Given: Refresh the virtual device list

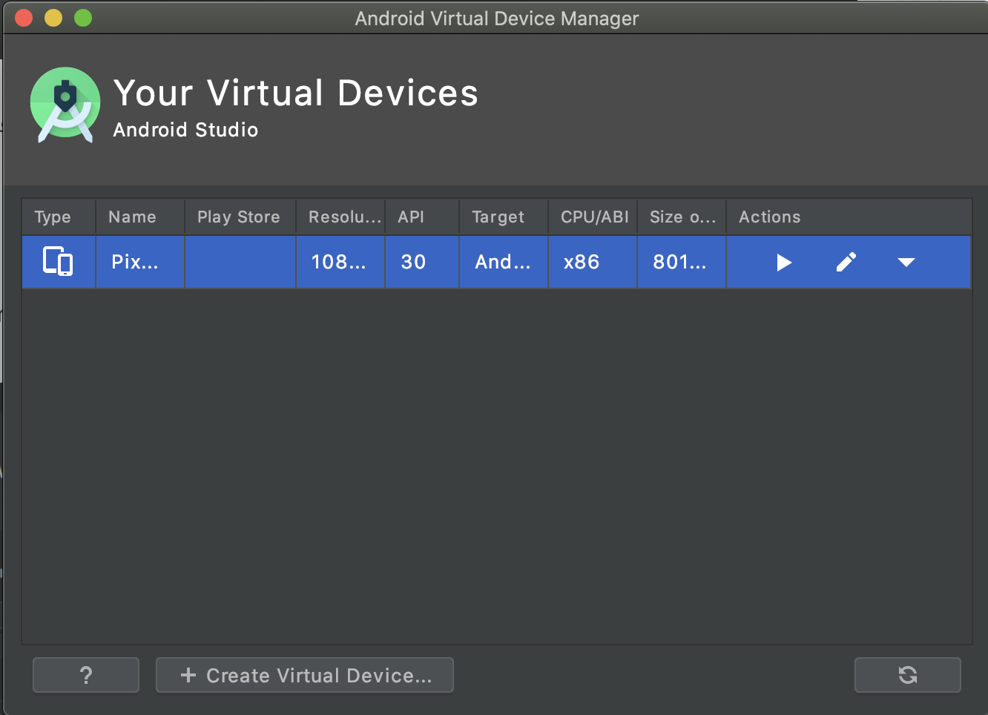Looking at the screenshot, I should point(908,675).
